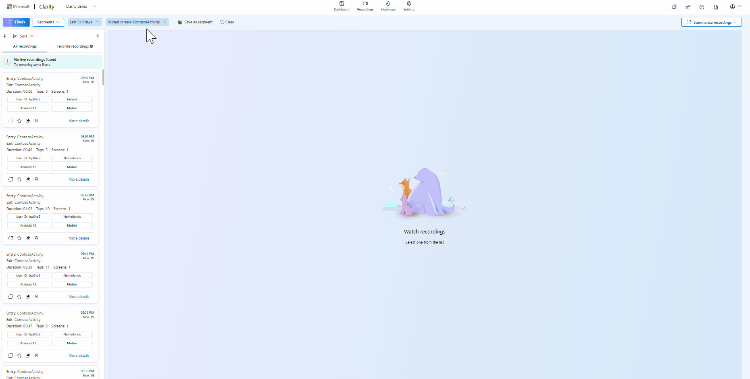Open More details for 06:41 PM recording

[x=79, y=297]
